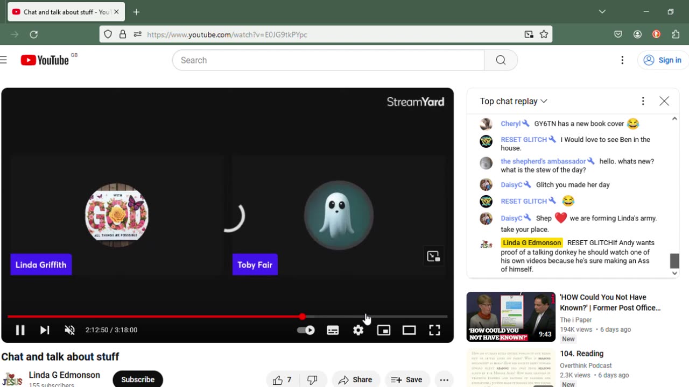Like the video
This screenshot has width=689, height=387.
[x=283, y=380]
